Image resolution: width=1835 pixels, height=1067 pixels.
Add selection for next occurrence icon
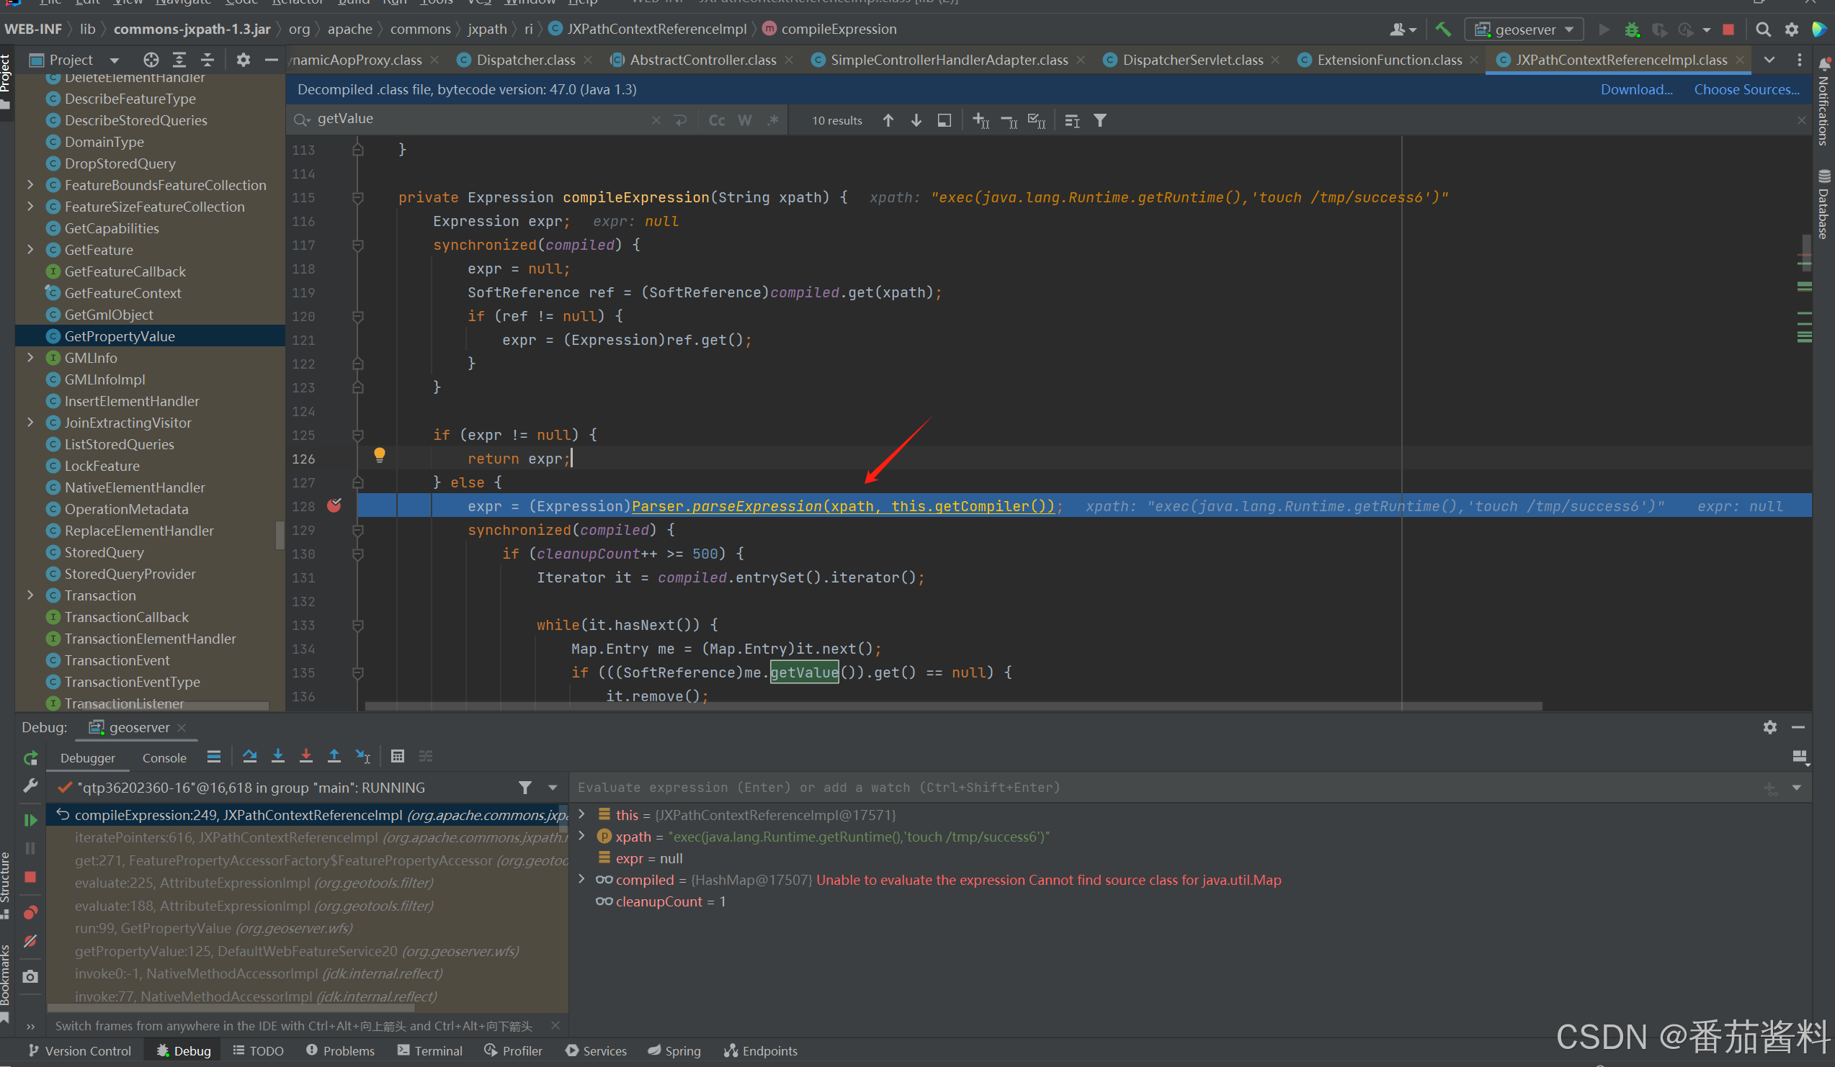[980, 120]
